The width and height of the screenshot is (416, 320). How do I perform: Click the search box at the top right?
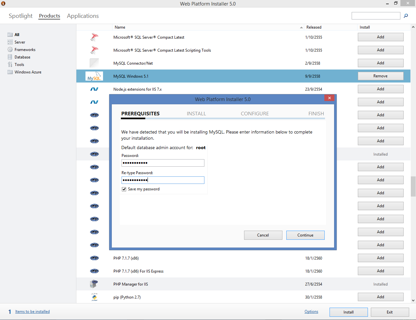coord(376,16)
